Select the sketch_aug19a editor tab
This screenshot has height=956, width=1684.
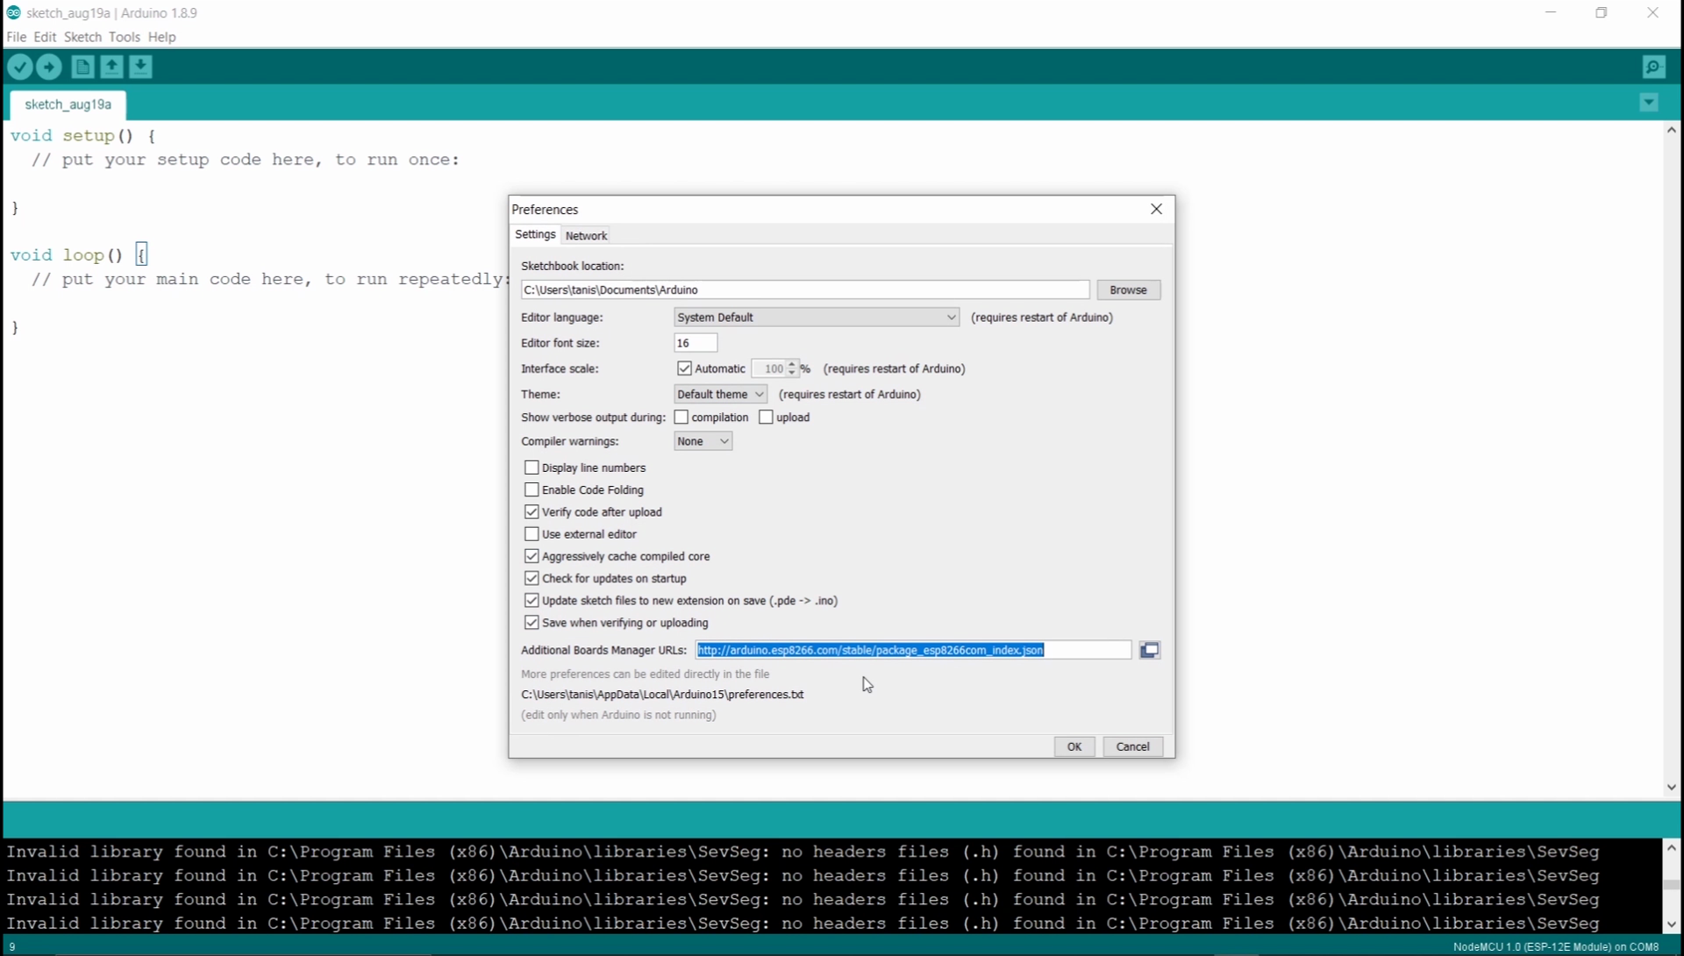[68, 104]
